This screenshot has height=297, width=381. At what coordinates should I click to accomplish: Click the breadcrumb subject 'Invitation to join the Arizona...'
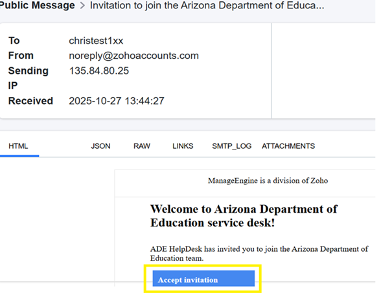[x=207, y=5]
